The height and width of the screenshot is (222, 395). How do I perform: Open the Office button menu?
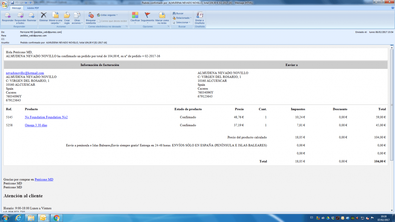click(x=4, y=5)
